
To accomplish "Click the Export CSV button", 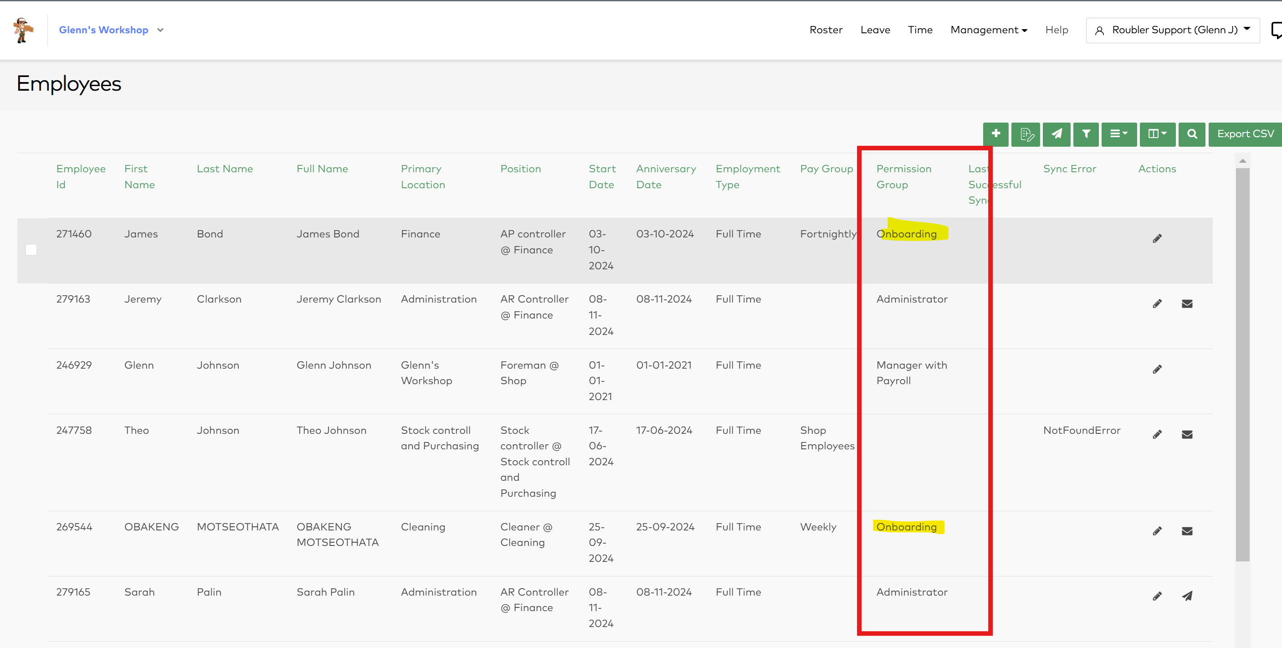I will click(x=1245, y=134).
